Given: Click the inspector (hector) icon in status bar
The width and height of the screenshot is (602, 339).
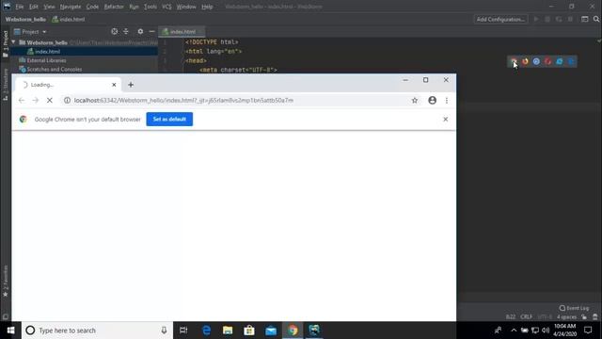Looking at the screenshot, I should tap(595, 316).
